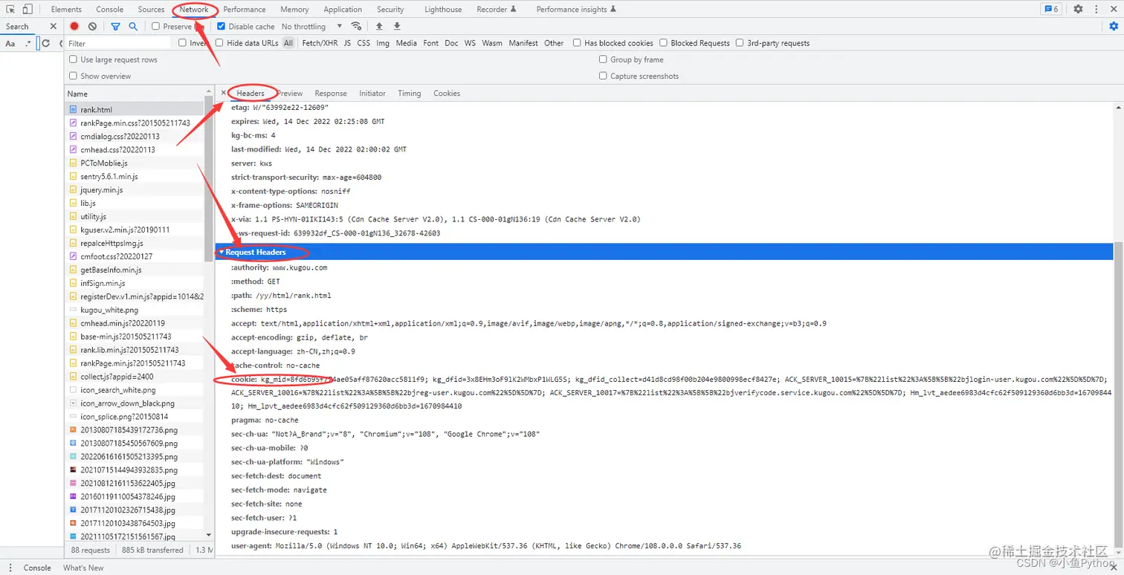The height and width of the screenshot is (575, 1124).
Task: Open the Sources panel tab
Action: [151, 10]
